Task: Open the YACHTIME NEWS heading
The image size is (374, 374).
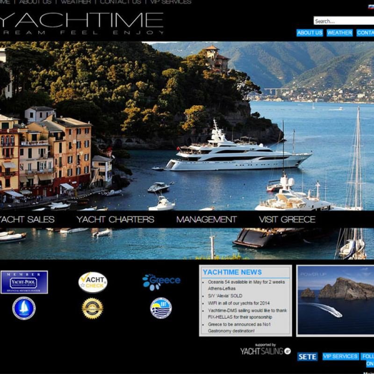Action: pos(232,272)
